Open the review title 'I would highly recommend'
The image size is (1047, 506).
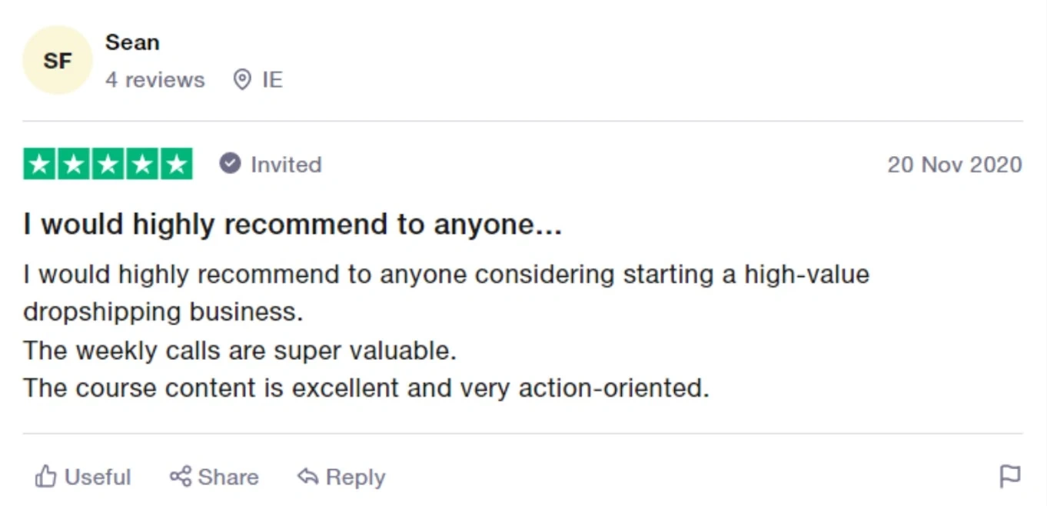(x=292, y=225)
